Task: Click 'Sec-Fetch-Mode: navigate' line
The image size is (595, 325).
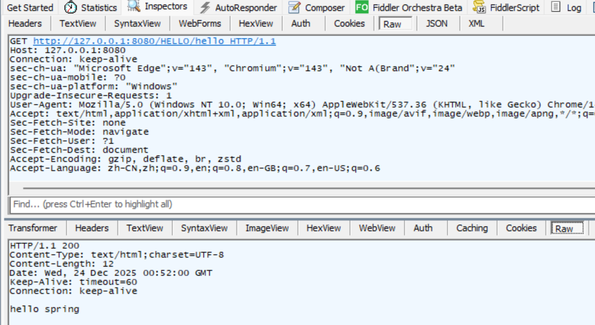Action: point(79,132)
